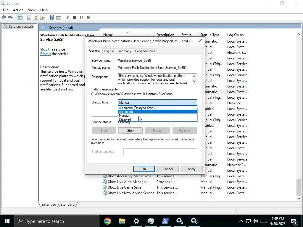The height and width of the screenshot is (227, 303).
Task: Toggle the Show/Hide Action Pane toolbar icon
Action: (x=59, y=17)
